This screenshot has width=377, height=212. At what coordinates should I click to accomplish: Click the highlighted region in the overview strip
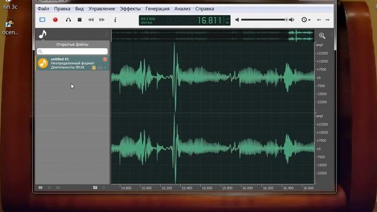[x=301, y=35]
